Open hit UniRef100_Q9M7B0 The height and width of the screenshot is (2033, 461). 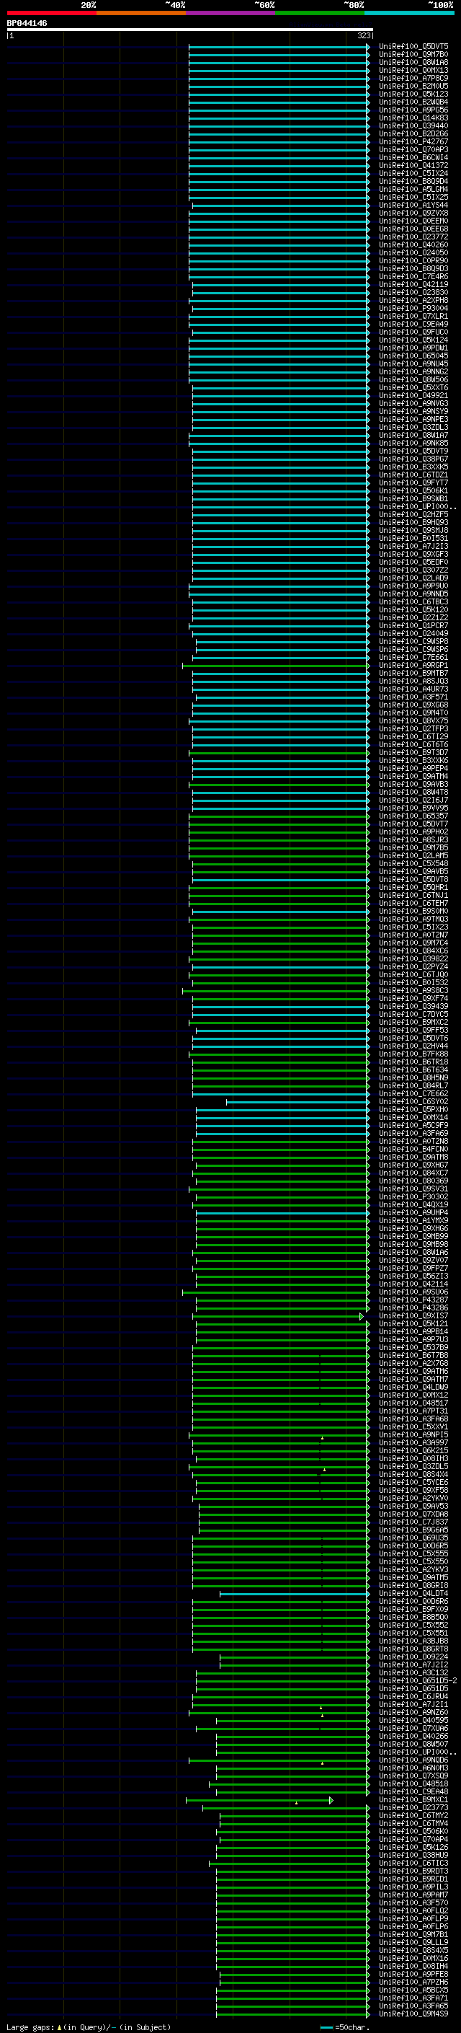pos(413,56)
